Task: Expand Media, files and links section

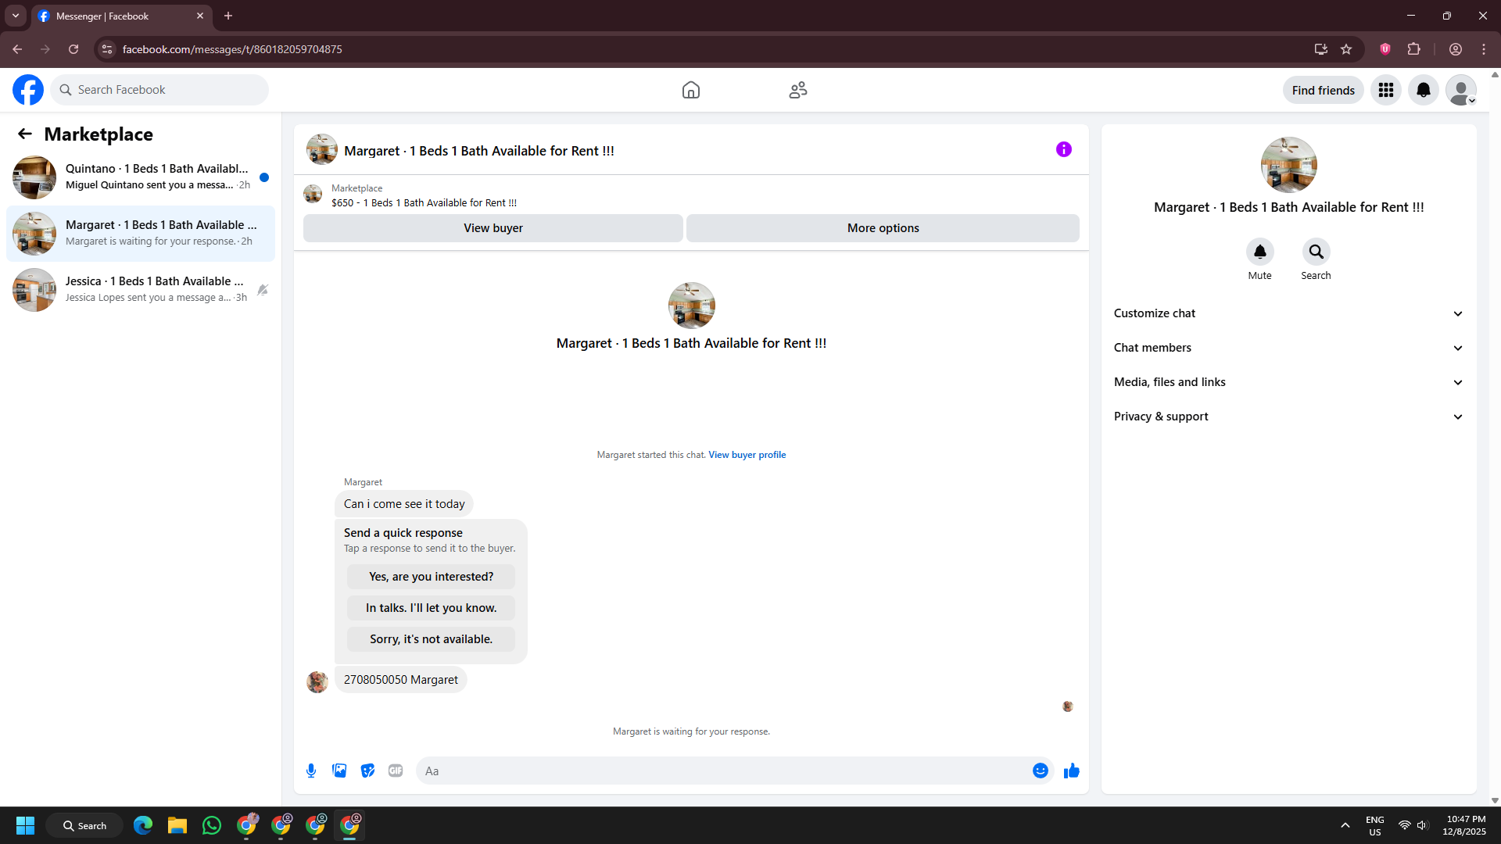Action: tap(1289, 382)
